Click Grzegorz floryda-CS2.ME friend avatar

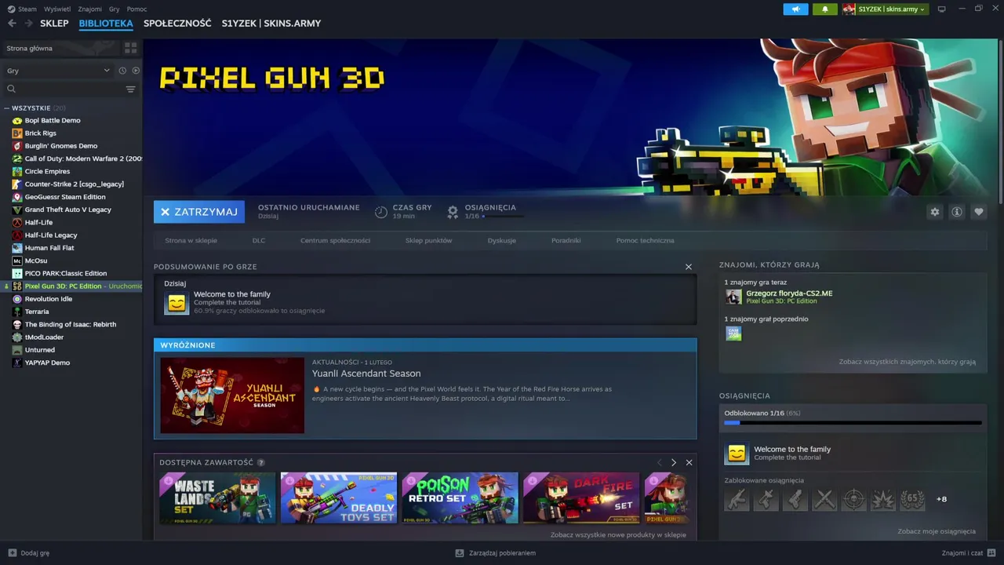point(733,297)
